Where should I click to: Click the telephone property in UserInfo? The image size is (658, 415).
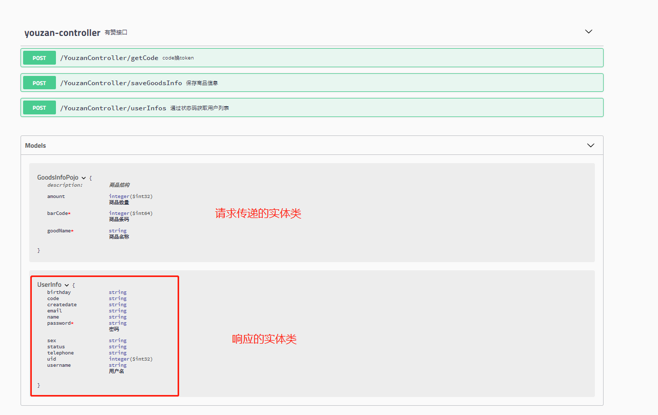61,353
